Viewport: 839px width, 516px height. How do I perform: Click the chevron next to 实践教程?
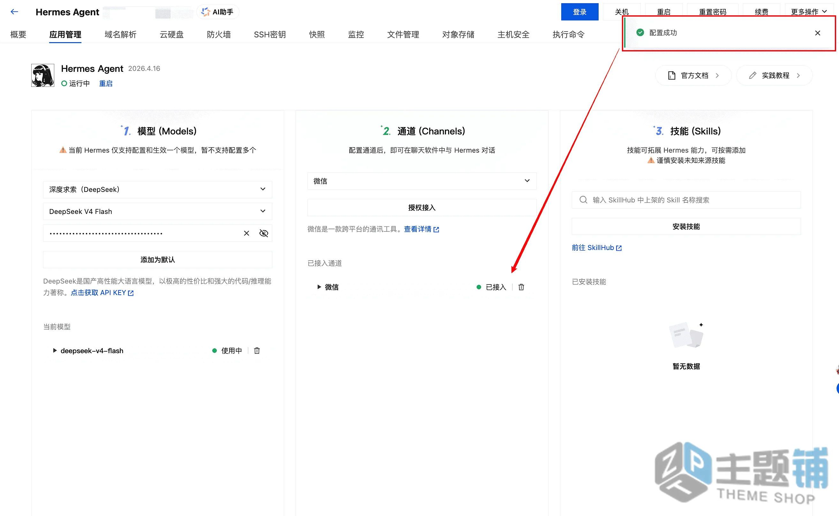798,75
